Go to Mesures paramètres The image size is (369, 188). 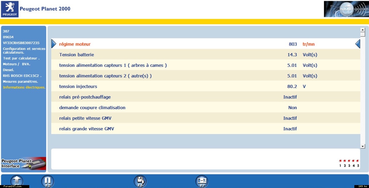(20, 82)
